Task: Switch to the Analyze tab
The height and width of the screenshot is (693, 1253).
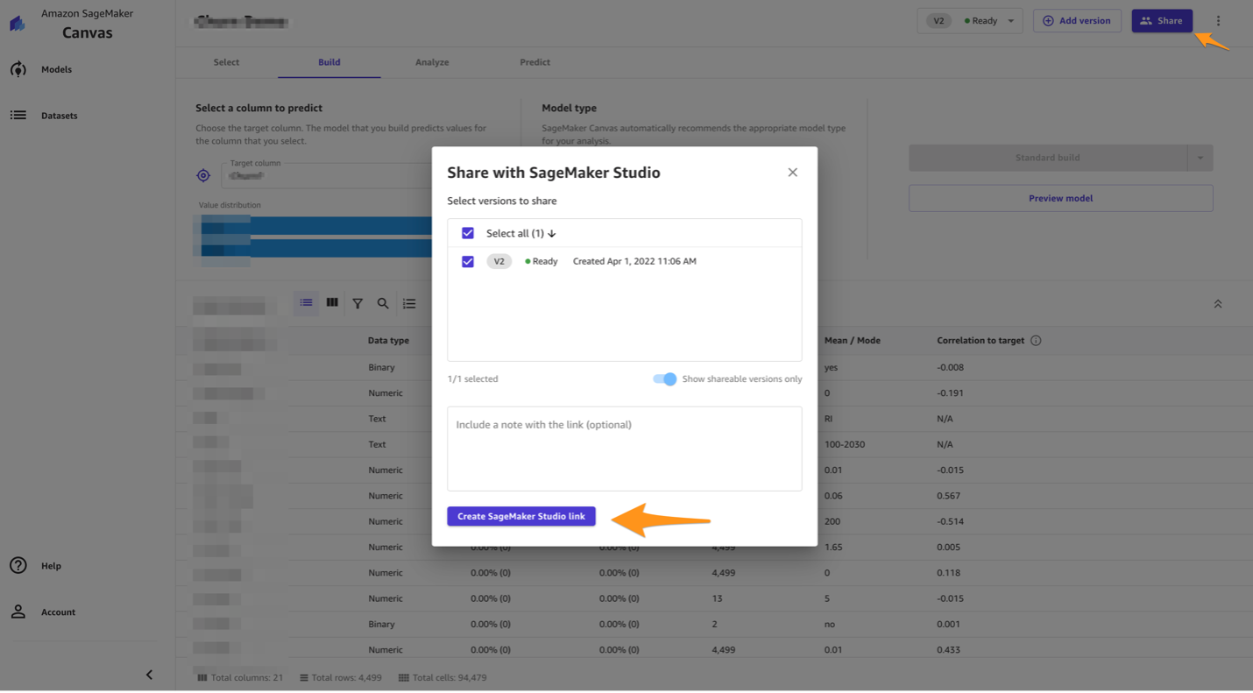Action: point(432,62)
